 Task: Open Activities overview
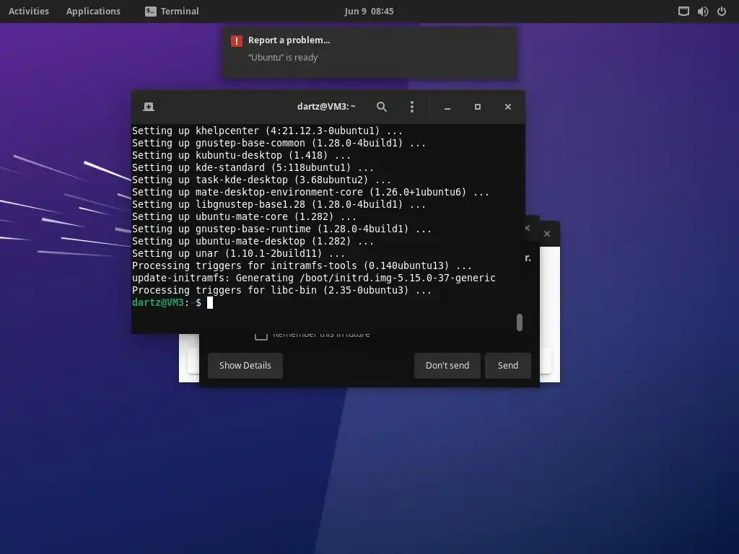[29, 11]
